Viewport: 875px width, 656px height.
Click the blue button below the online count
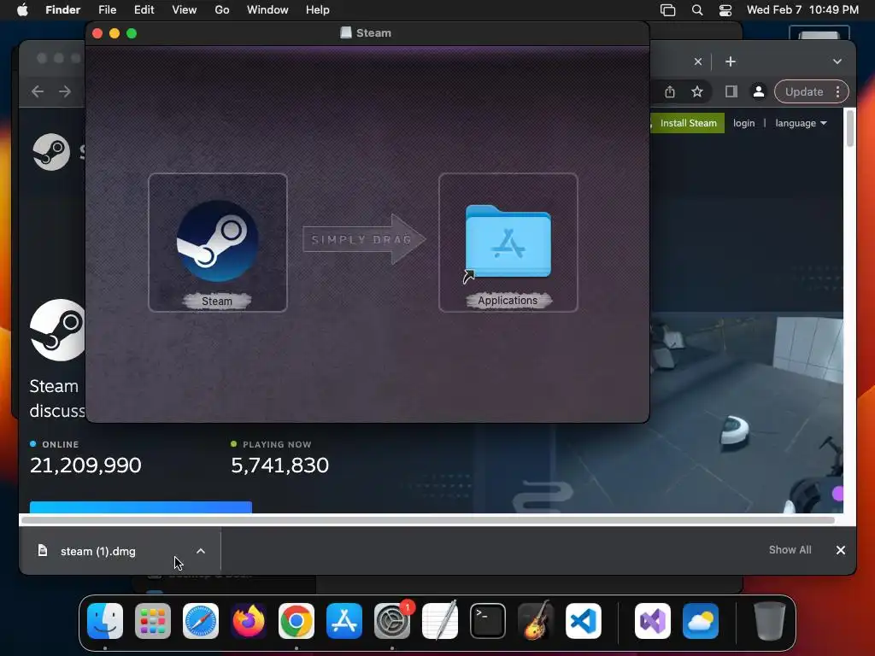[141, 507]
